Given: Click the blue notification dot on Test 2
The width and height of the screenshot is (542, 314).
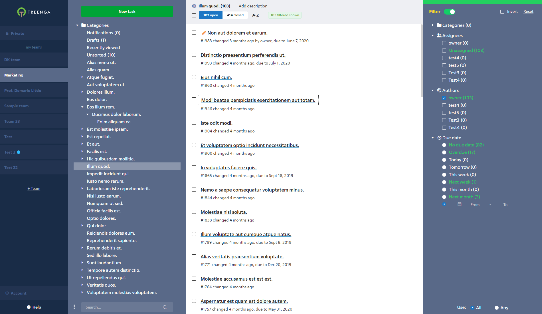Looking at the screenshot, I should tap(19, 152).
